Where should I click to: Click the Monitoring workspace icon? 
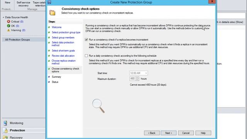pos(5,123)
